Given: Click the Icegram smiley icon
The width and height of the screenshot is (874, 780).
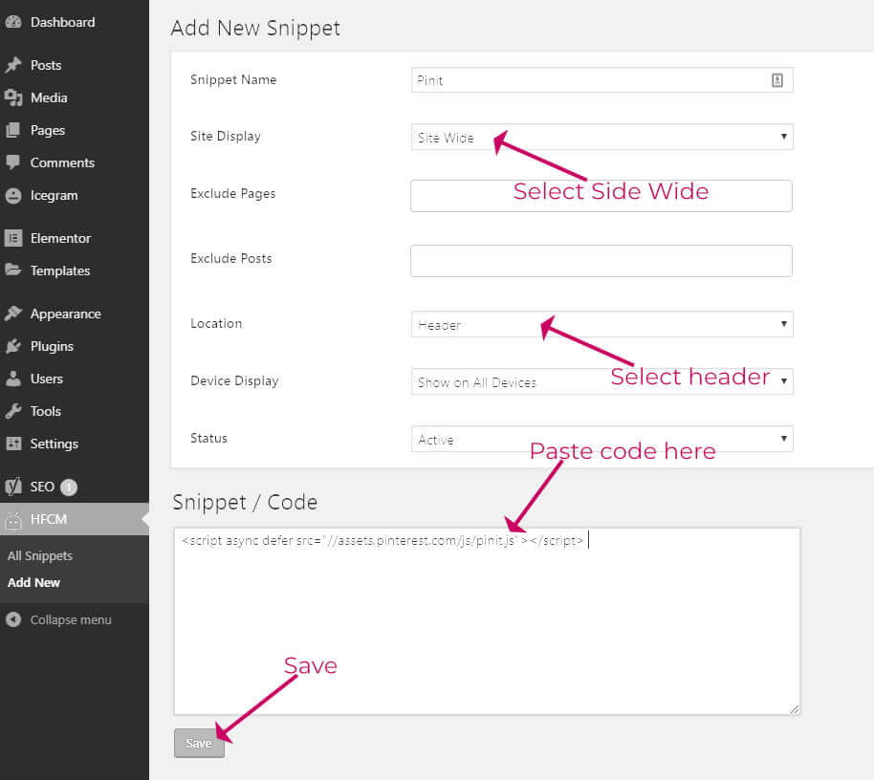Looking at the screenshot, I should click(x=13, y=196).
